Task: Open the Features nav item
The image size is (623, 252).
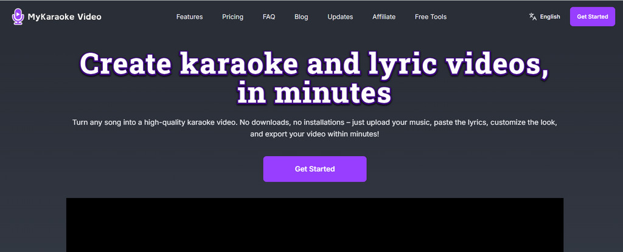Action: click(x=190, y=16)
